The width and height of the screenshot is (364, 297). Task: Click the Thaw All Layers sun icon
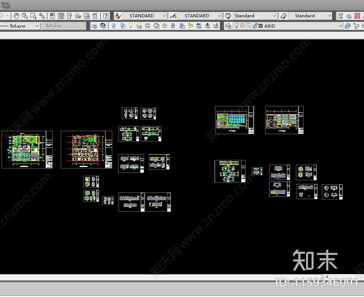164,26
